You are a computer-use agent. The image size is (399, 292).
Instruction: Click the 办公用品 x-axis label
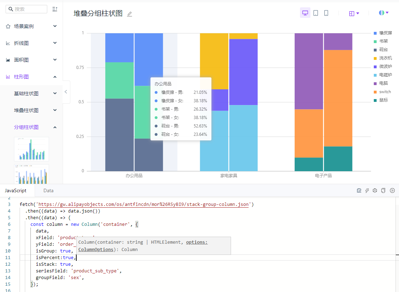tap(134, 176)
